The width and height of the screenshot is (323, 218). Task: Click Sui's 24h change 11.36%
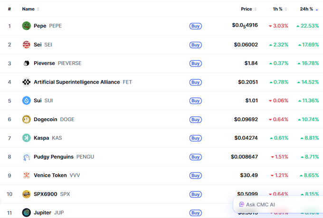click(308, 101)
